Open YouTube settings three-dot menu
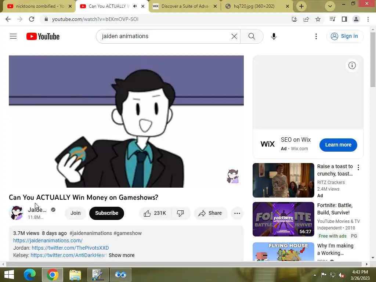This screenshot has height=282, width=376. coord(316,36)
